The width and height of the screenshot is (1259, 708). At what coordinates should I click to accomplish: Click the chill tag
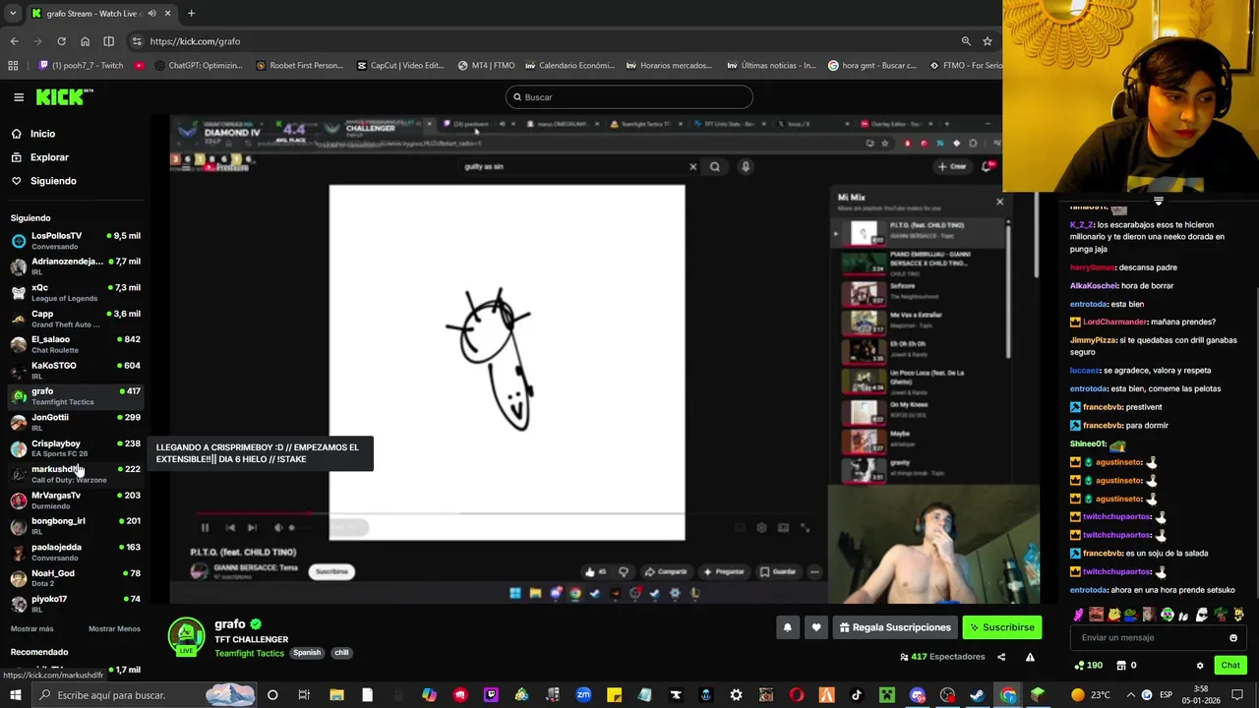coord(341,653)
